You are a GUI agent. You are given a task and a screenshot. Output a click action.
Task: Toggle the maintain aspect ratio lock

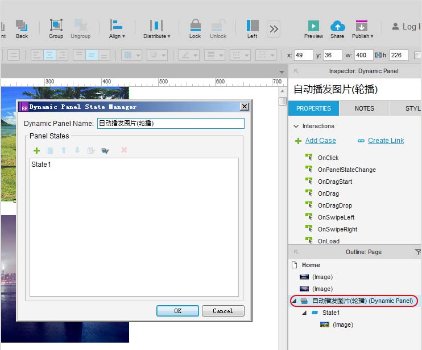[378, 55]
